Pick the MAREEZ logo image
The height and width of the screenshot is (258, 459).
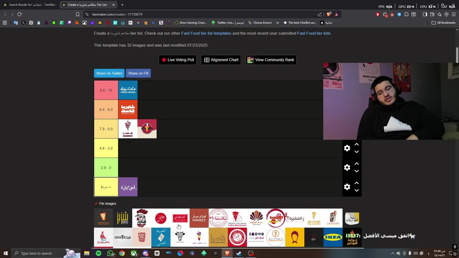199,218
